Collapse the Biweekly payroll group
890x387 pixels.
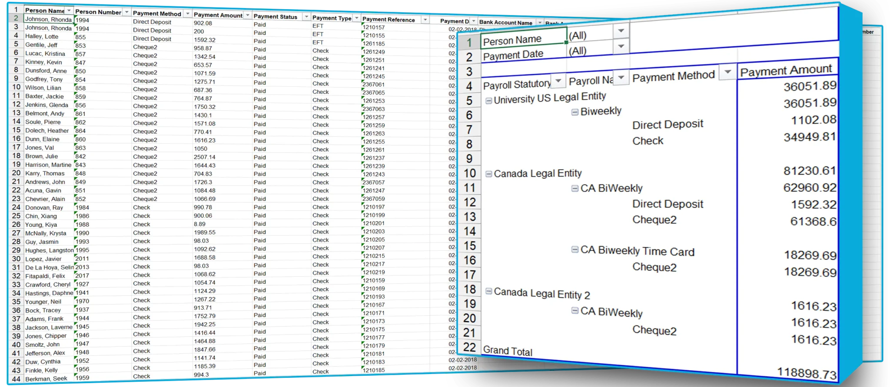[x=575, y=112]
